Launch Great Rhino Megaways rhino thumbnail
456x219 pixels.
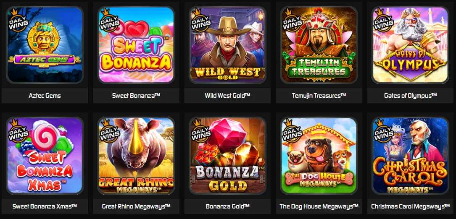[x=136, y=156]
